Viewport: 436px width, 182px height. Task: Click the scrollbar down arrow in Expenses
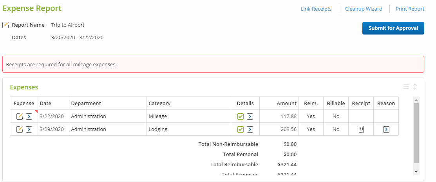point(416,172)
